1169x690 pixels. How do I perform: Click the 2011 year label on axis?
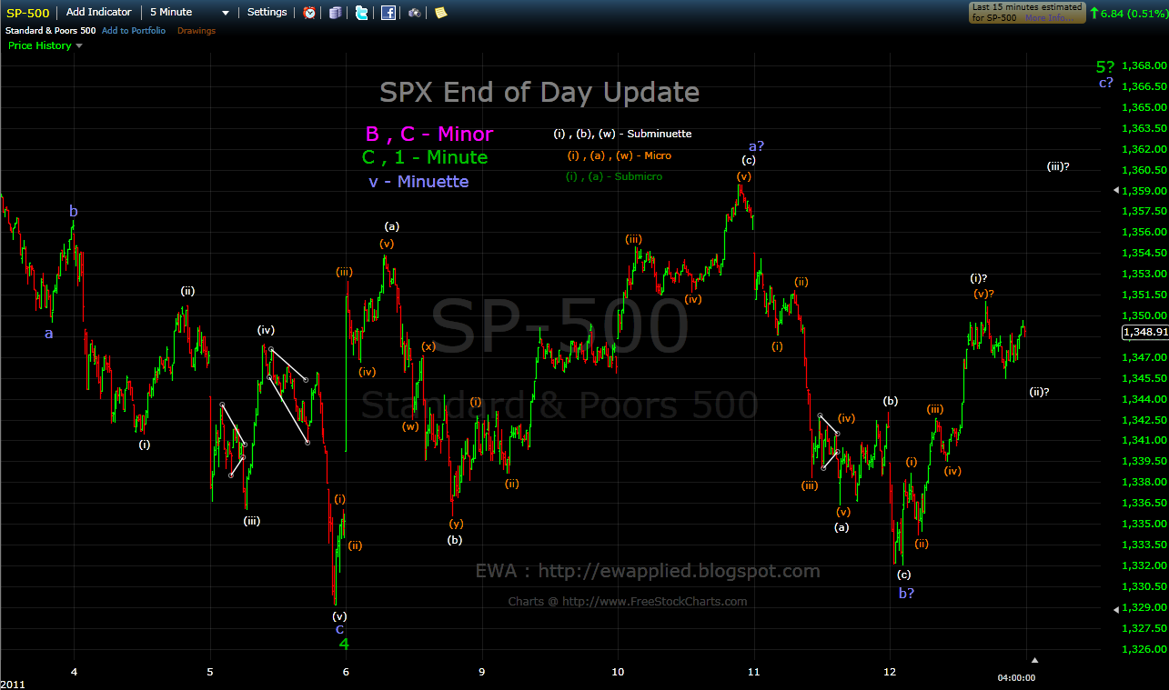[x=12, y=684]
